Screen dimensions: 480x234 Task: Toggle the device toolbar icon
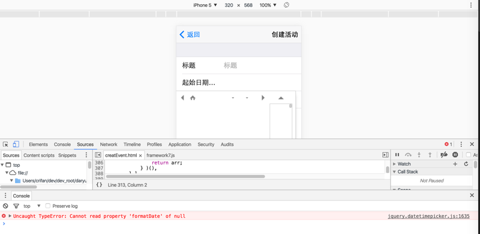point(16,144)
